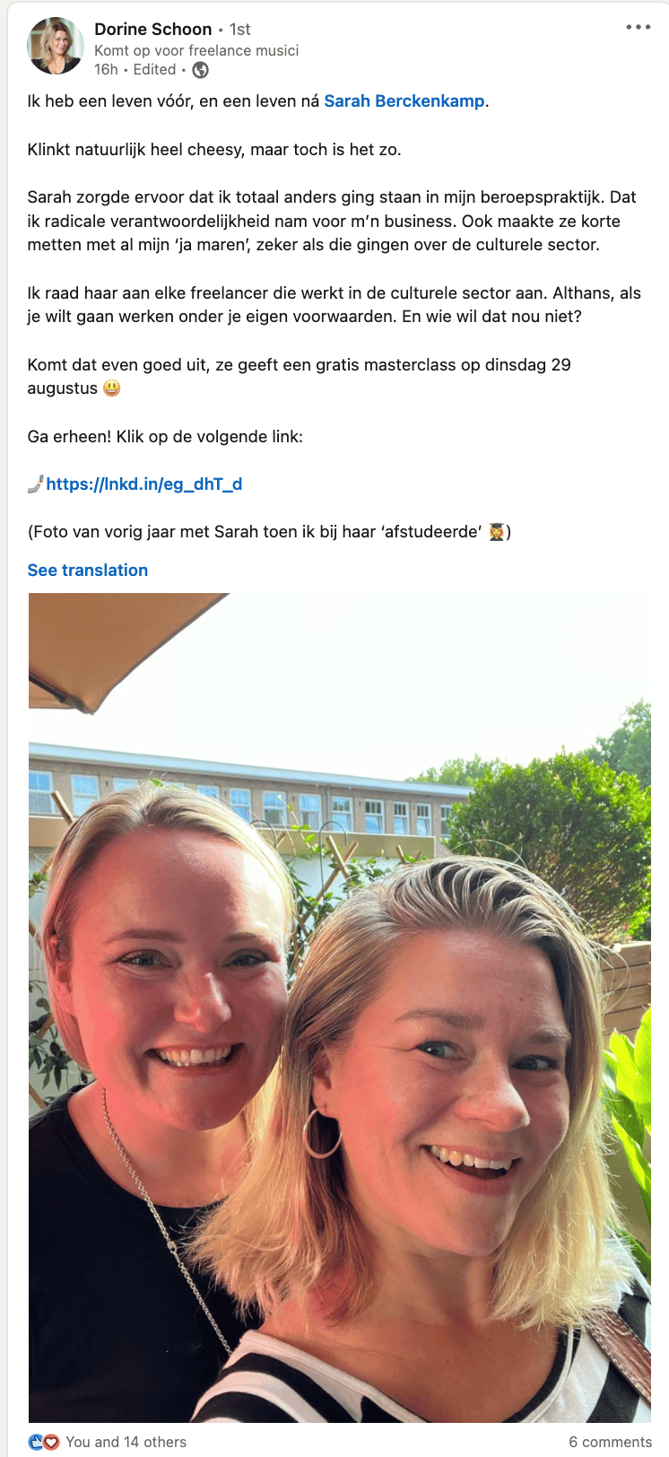This screenshot has width=669, height=1457.
Task: Click the 'Komt op voor freelance musici' headline
Action: pyautogui.click(x=196, y=50)
